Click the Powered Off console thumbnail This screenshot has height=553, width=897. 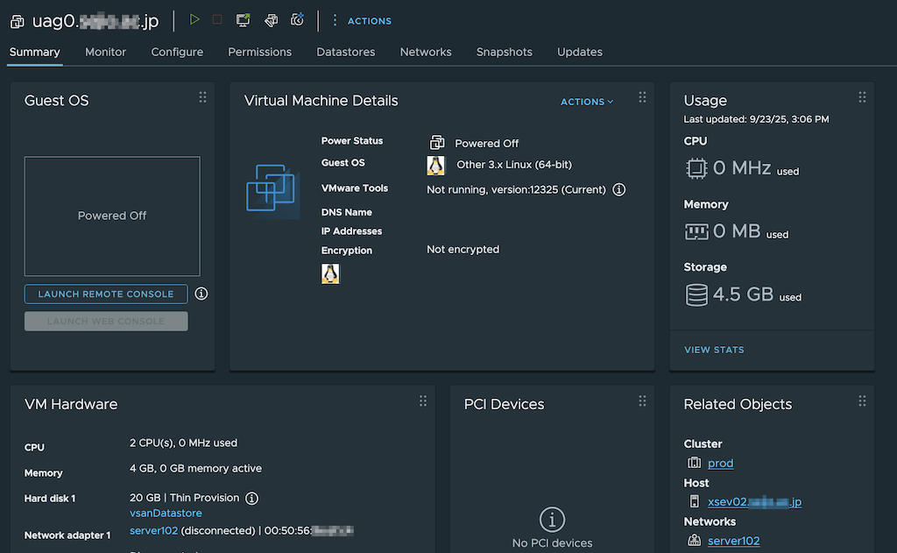pyautogui.click(x=112, y=216)
